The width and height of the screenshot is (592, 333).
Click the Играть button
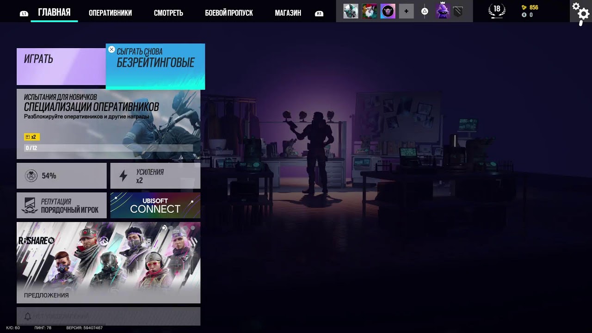point(61,67)
